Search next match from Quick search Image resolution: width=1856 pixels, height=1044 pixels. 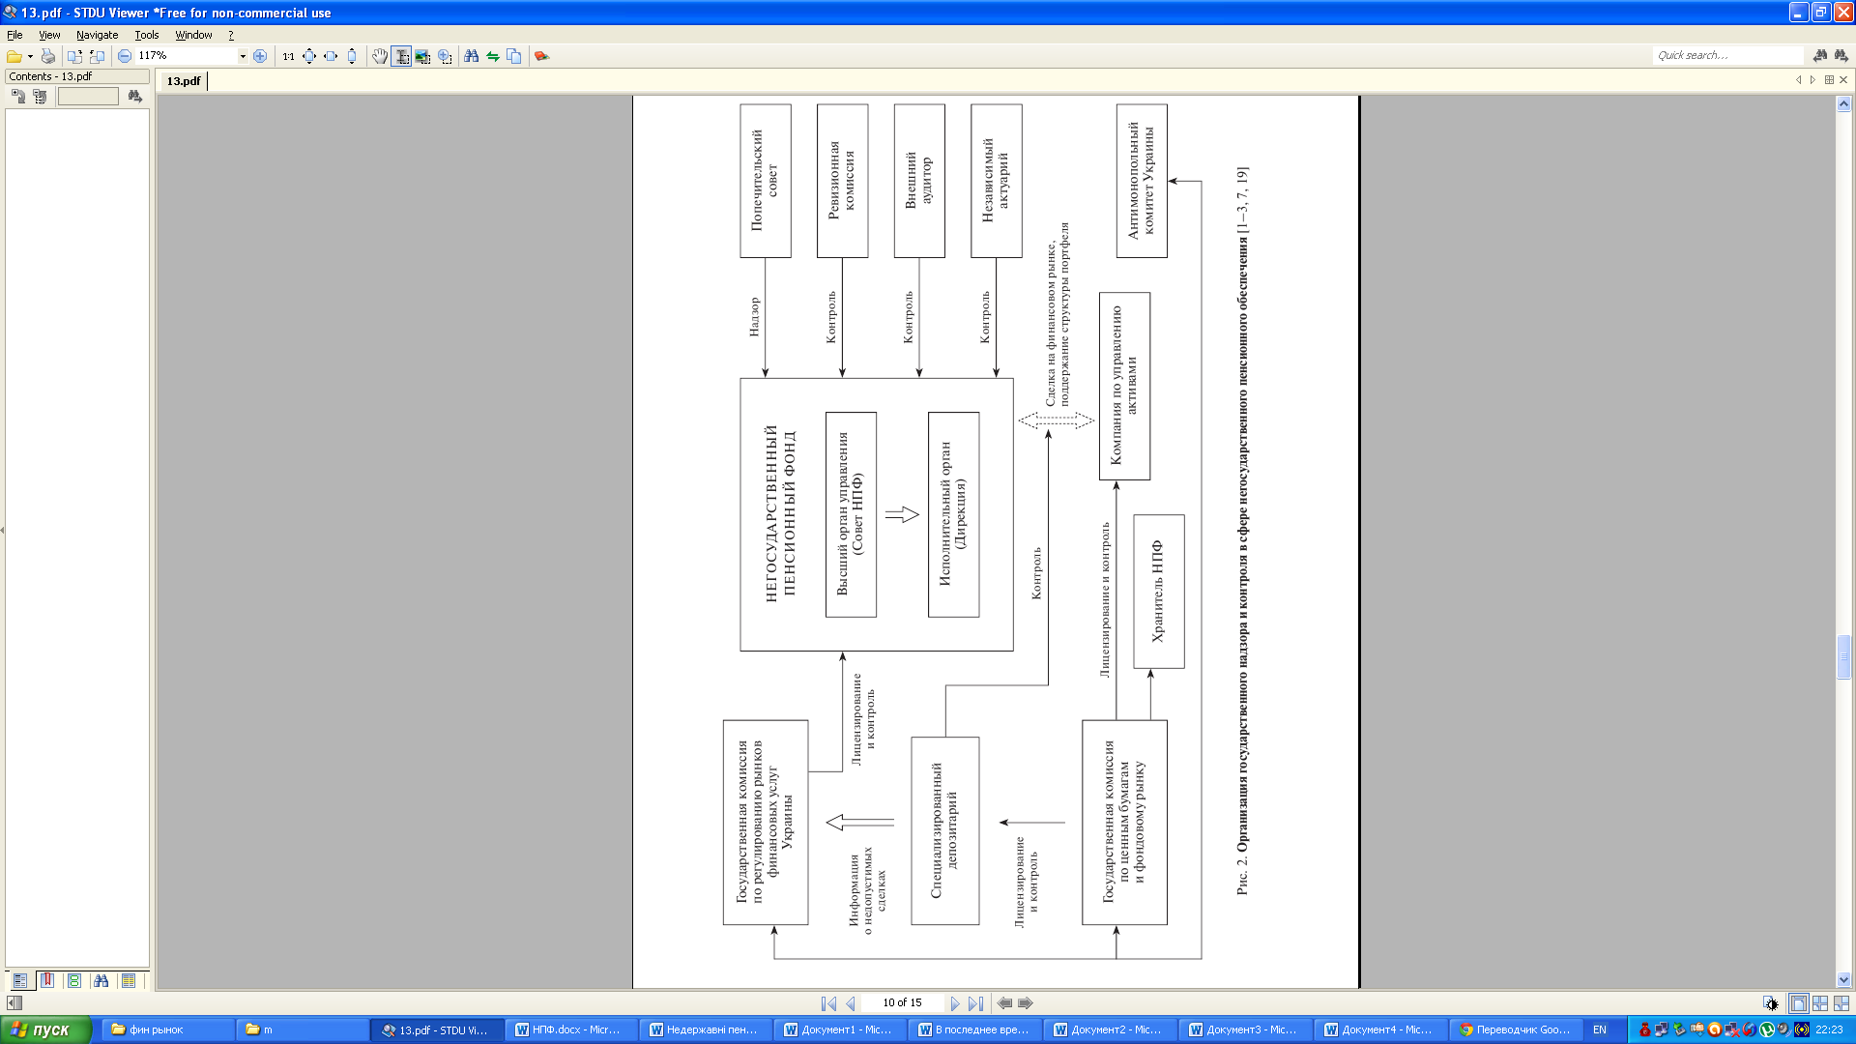point(1841,55)
